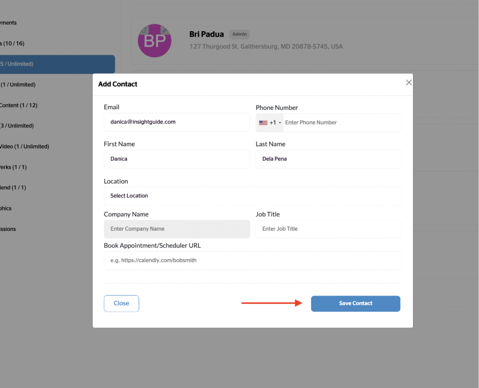Click the Enter Company Name field

pyautogui.click(x=177, y=229)
